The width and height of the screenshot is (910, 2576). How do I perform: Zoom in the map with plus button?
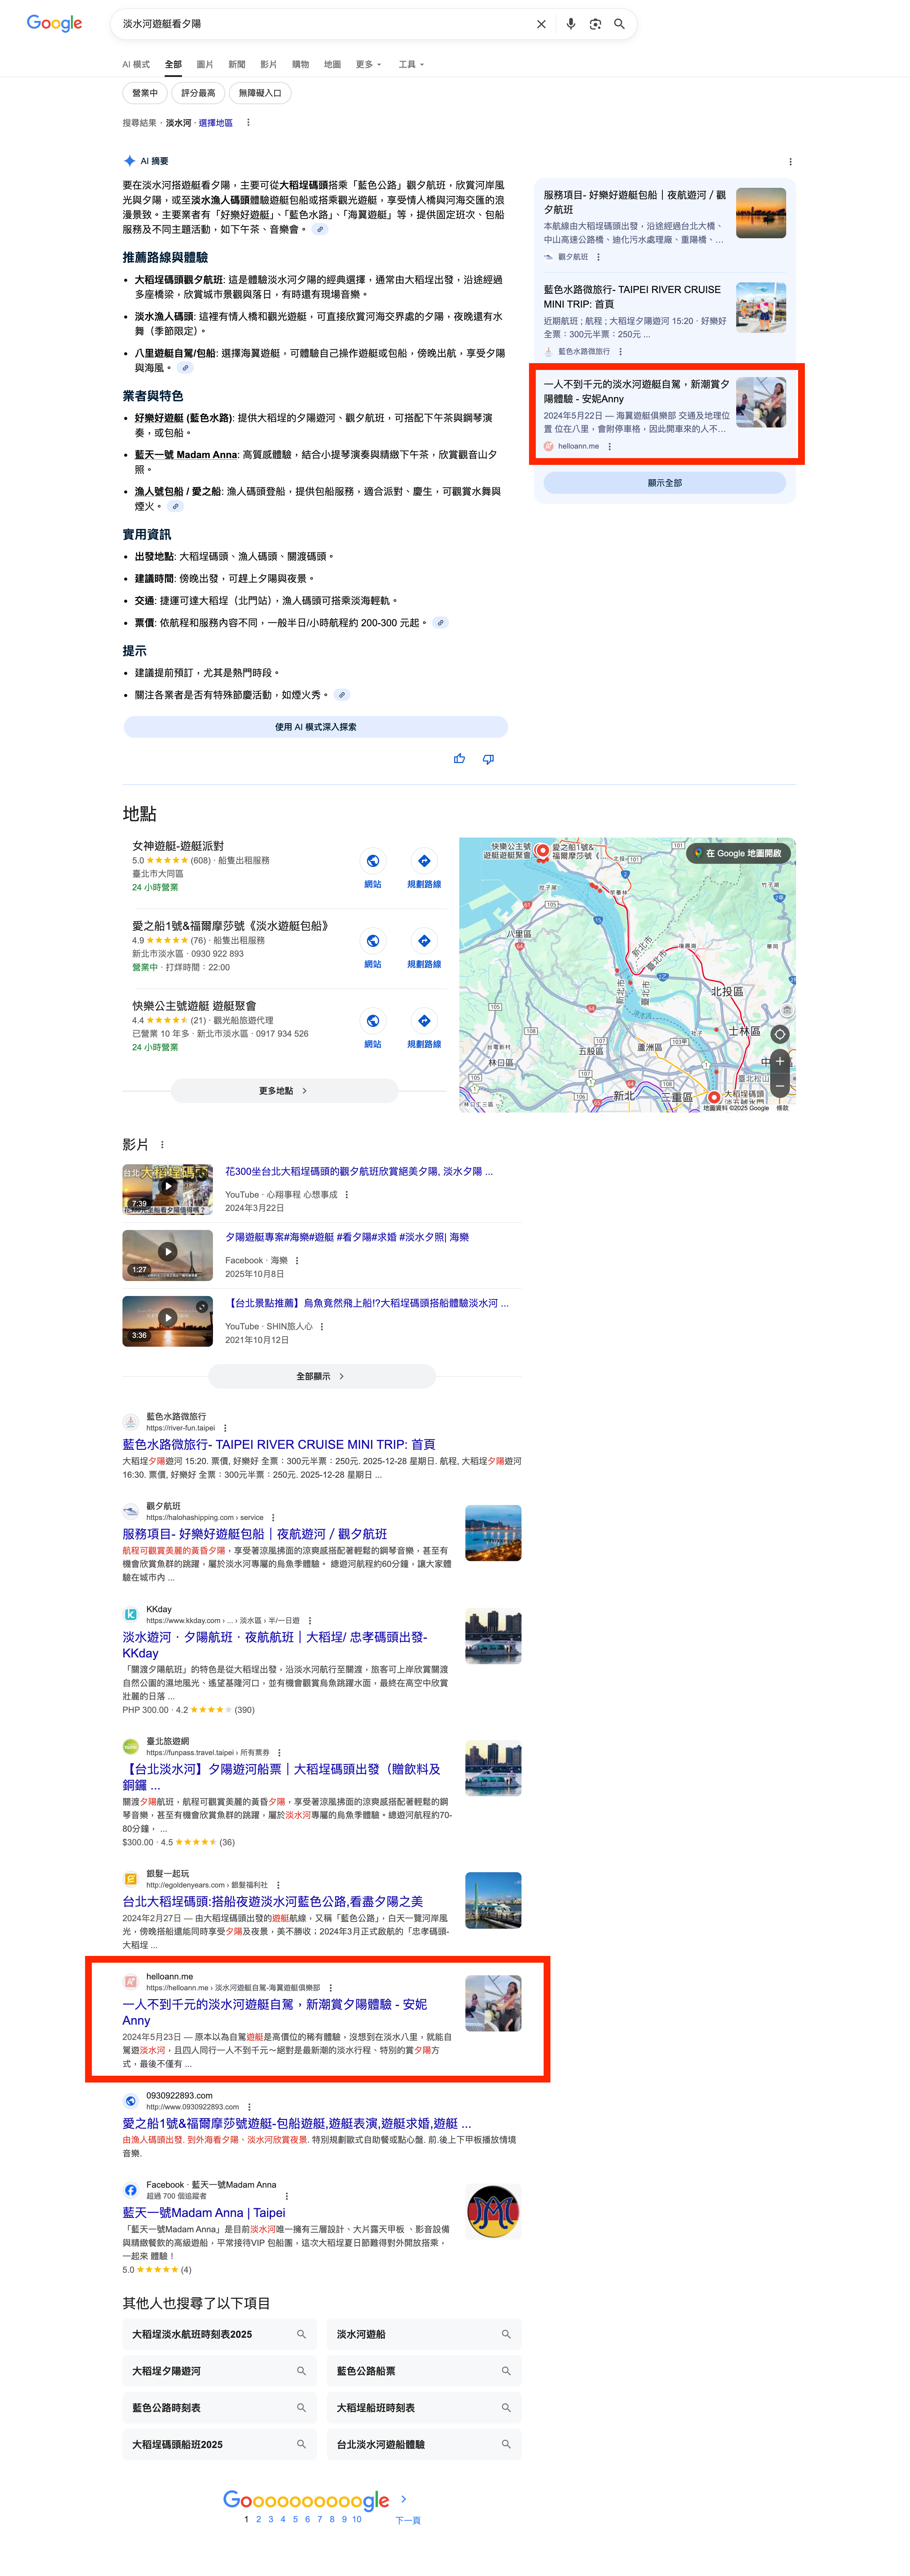pyautogui.click(x=780, y=1061)
